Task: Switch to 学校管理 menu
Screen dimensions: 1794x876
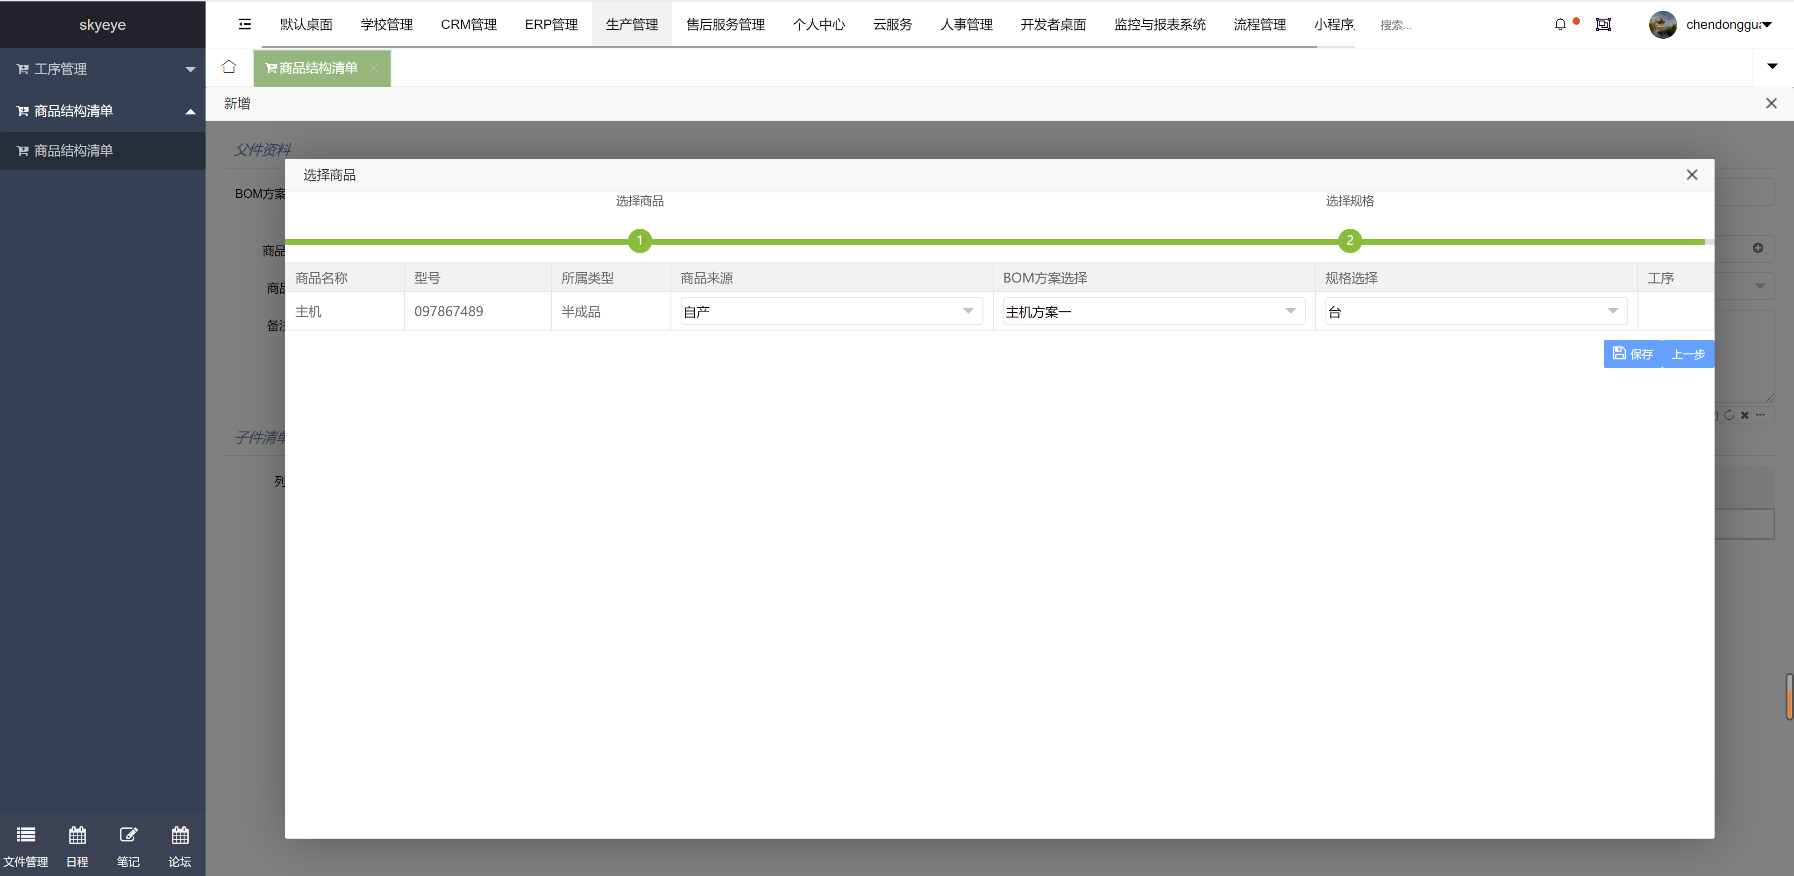Action: 386,24
